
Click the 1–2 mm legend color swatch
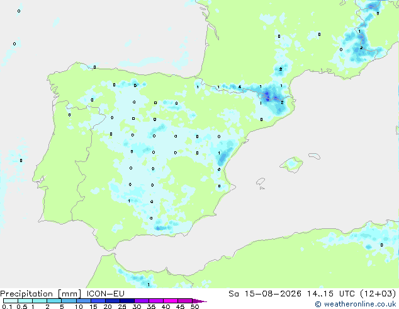click(40, 301)
